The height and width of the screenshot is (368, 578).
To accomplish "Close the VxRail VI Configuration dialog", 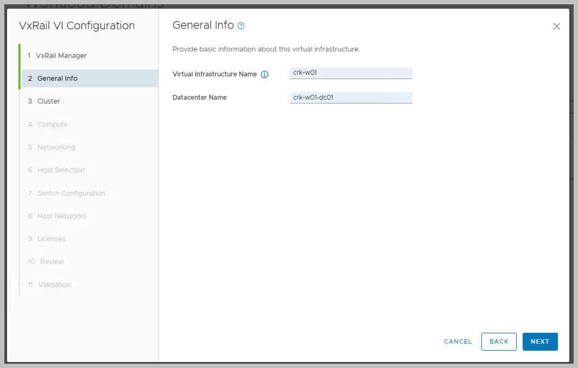I will (x=556, y=27).
